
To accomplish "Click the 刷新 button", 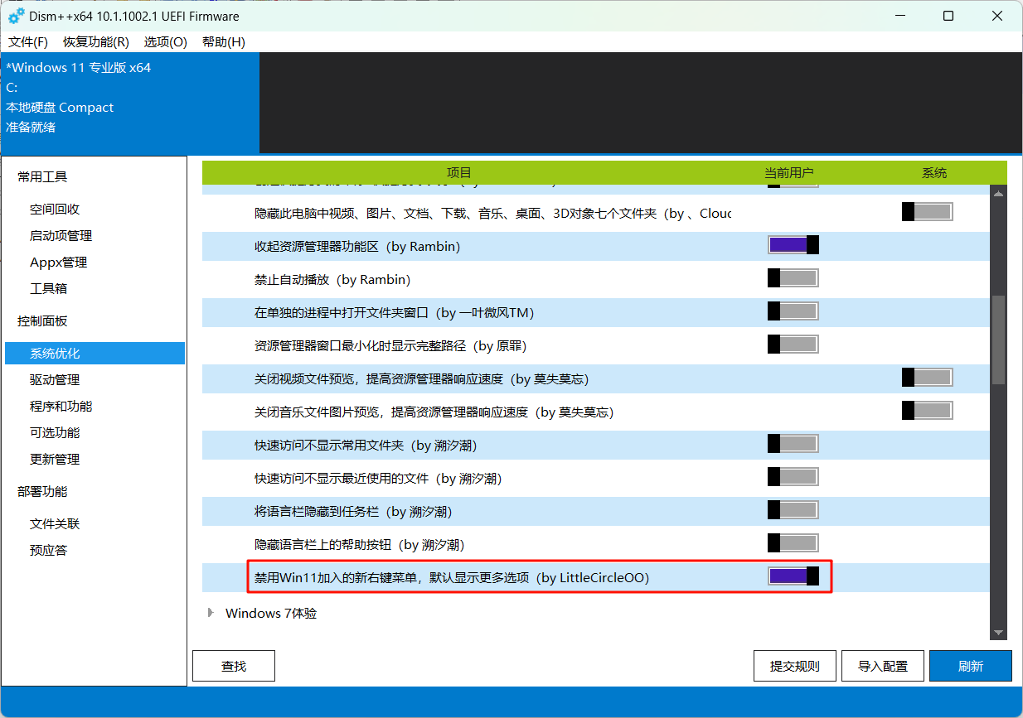I will pos(971,666).
